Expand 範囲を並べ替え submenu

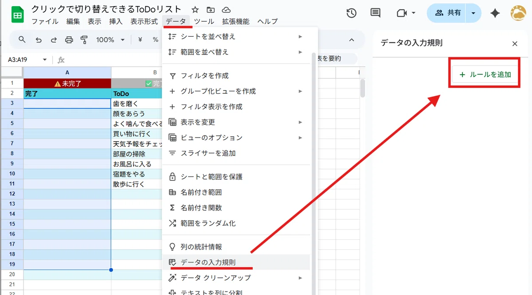tap(300, 52)
